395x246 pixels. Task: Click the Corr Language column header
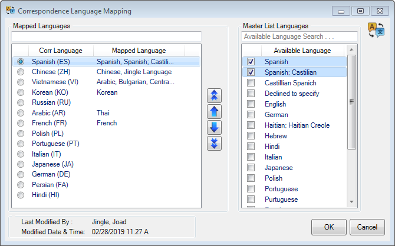[61, 51]
